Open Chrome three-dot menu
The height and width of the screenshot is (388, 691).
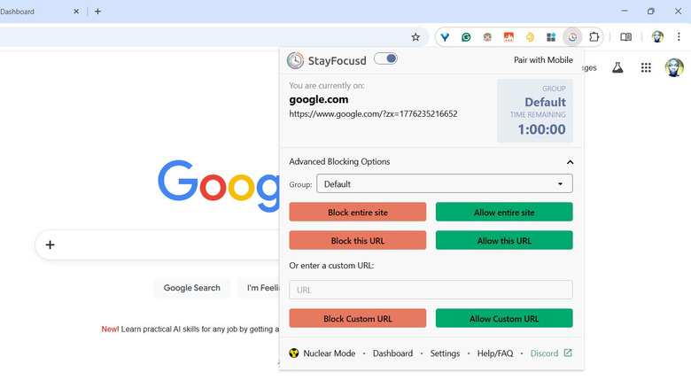click(679, 37)
